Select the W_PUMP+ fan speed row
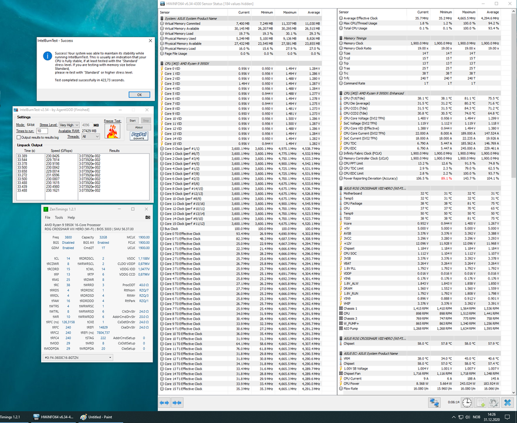Screen dimensions: 517x423 [420, 324]
